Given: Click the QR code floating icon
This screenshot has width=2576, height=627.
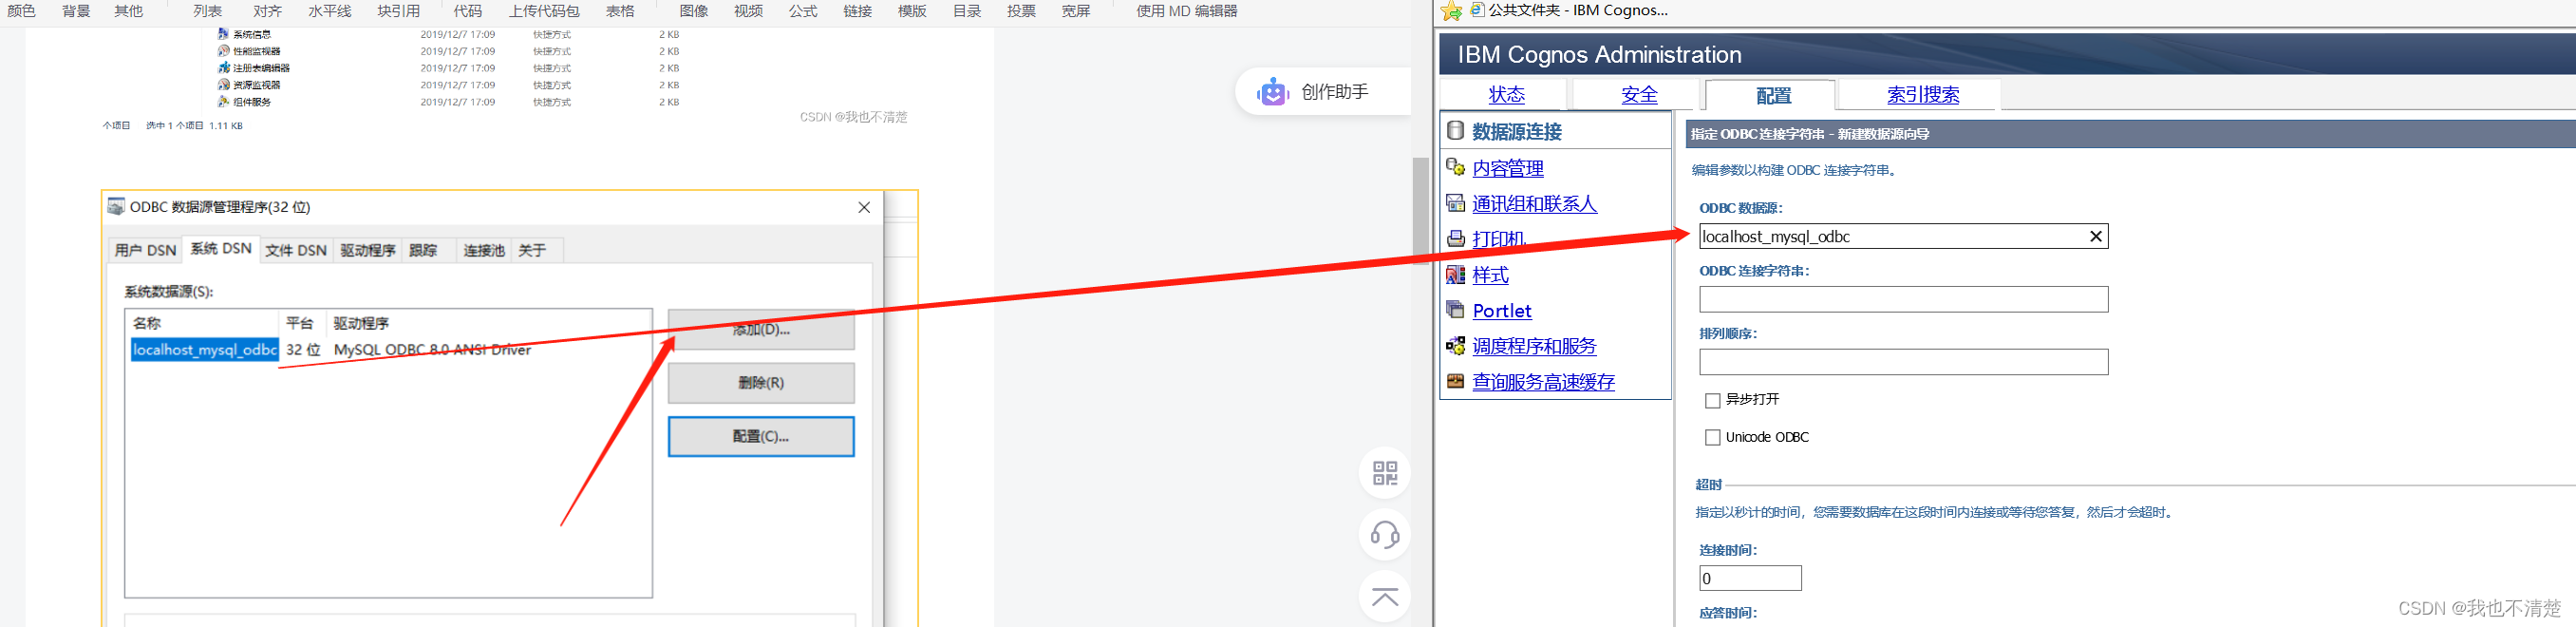Looking at the screenshot, I should (x=1385, y=473).
